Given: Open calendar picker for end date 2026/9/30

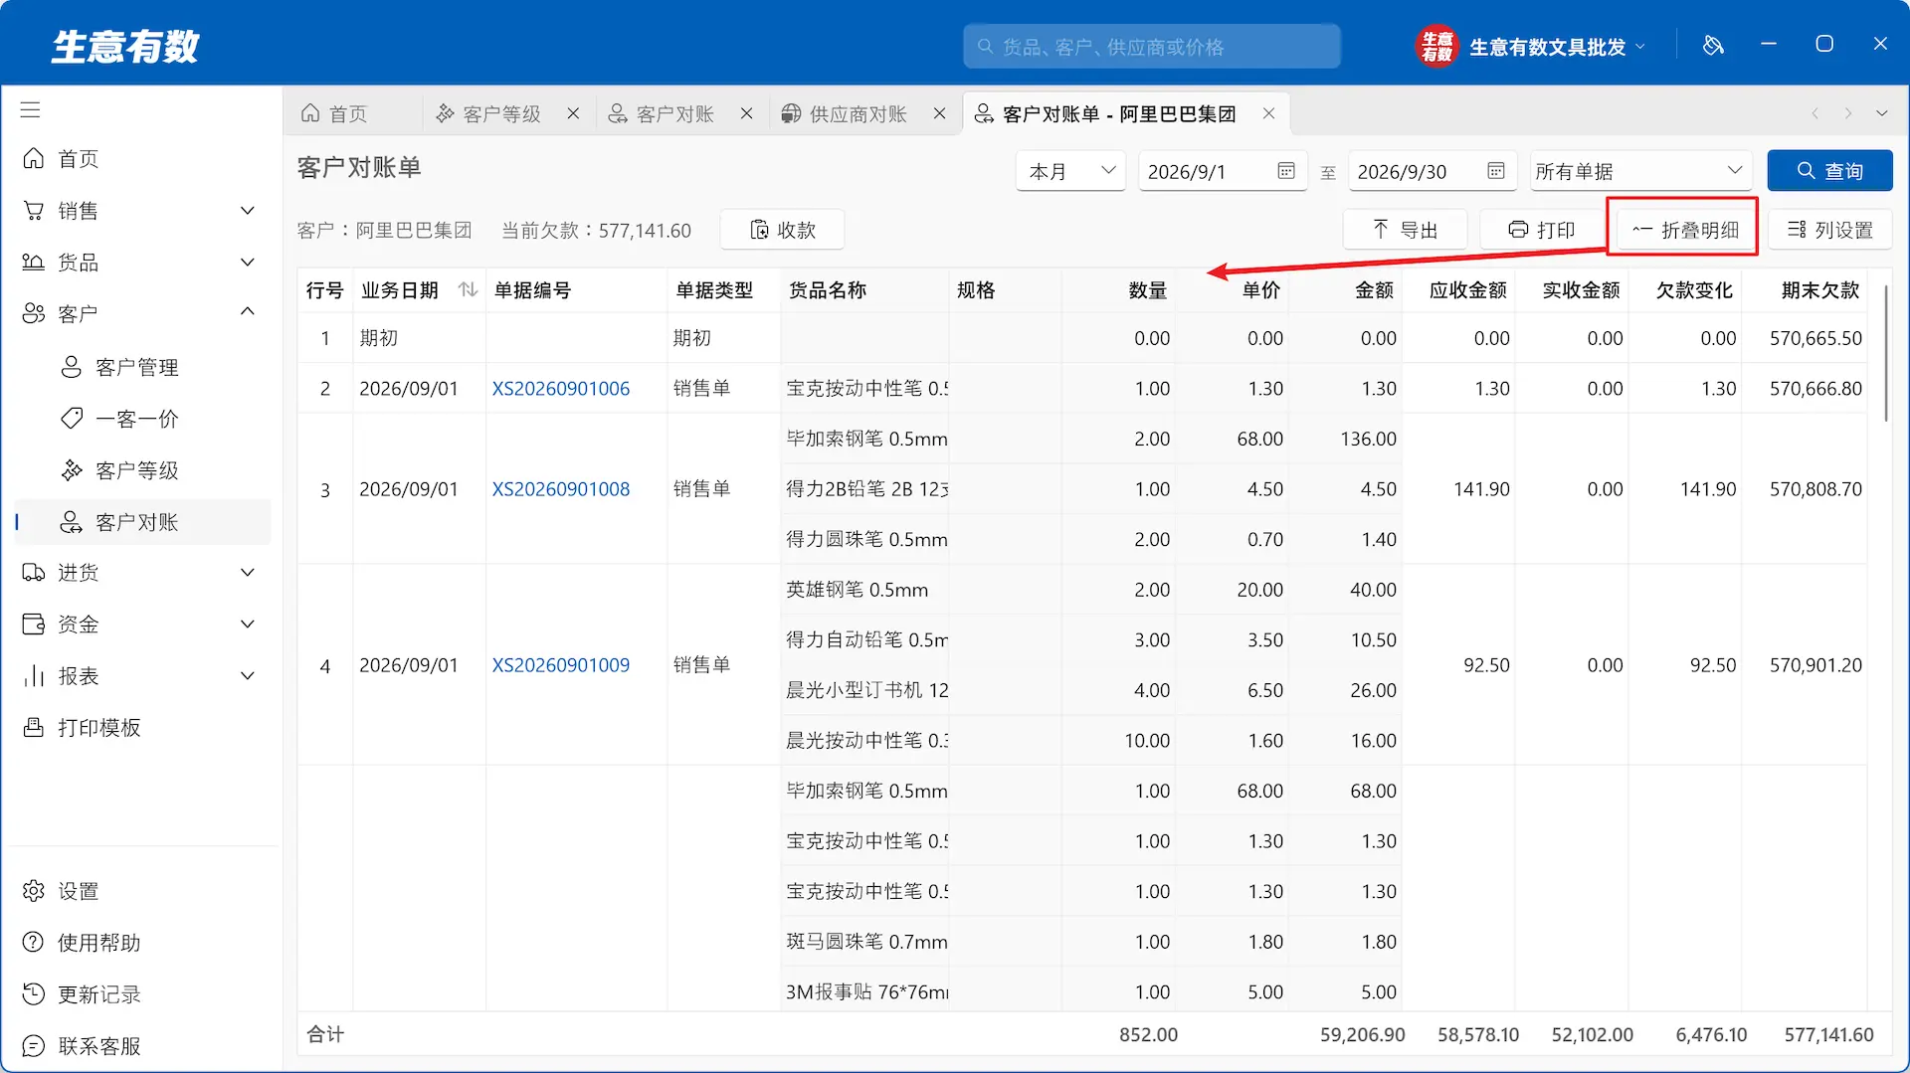Looking at the screenshot, I should click(x=1496, y=171).
